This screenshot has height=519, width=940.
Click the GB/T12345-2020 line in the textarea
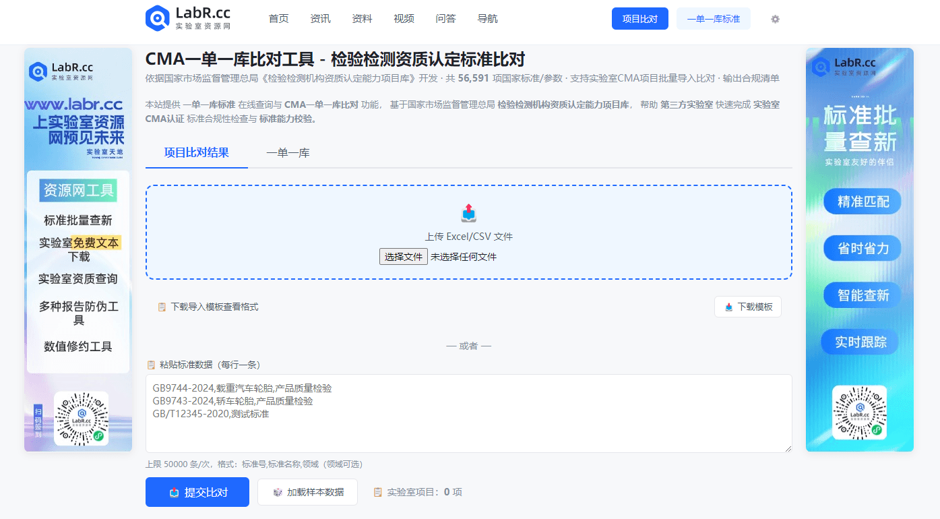[x=211, y=414]
